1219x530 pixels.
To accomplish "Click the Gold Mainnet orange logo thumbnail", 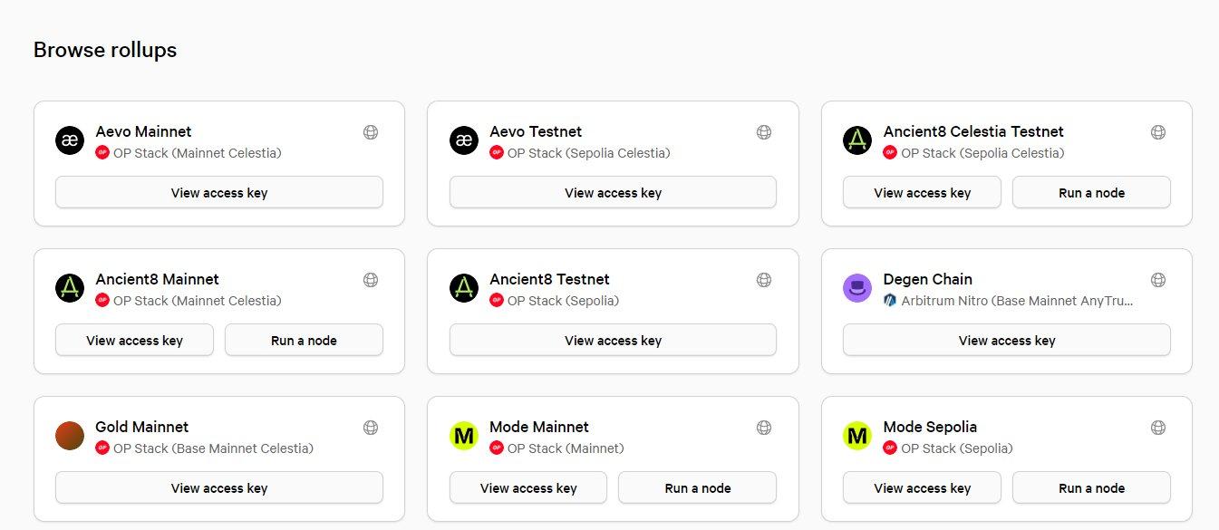I will [x=70, y=437].
